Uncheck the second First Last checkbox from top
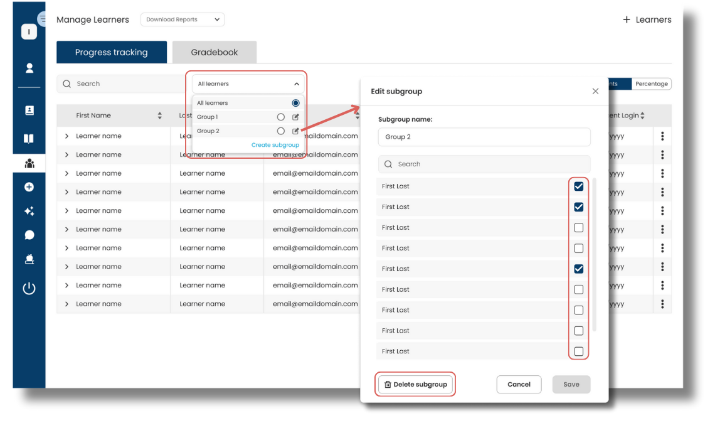The image size is (720, 423). pyautogui.click(x=578, y=207)
